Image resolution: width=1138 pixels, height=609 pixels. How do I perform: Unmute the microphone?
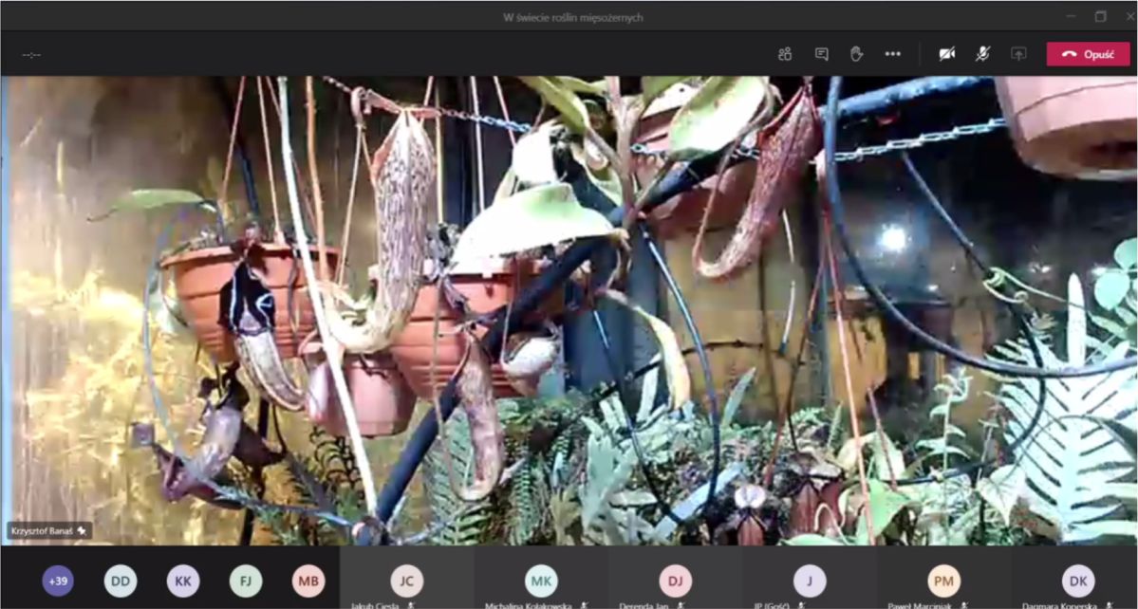pyautogui.click(x=982, y=54)
